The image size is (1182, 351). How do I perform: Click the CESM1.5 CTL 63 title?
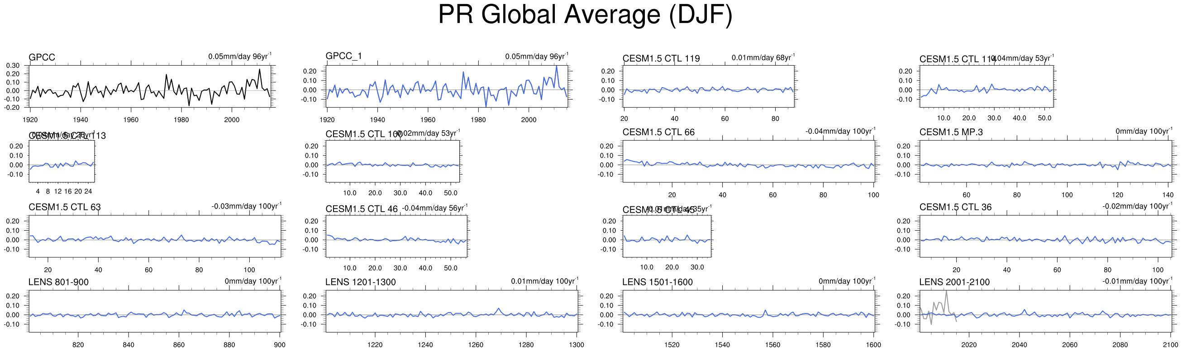pyautogui.click(x=65, y=207)
